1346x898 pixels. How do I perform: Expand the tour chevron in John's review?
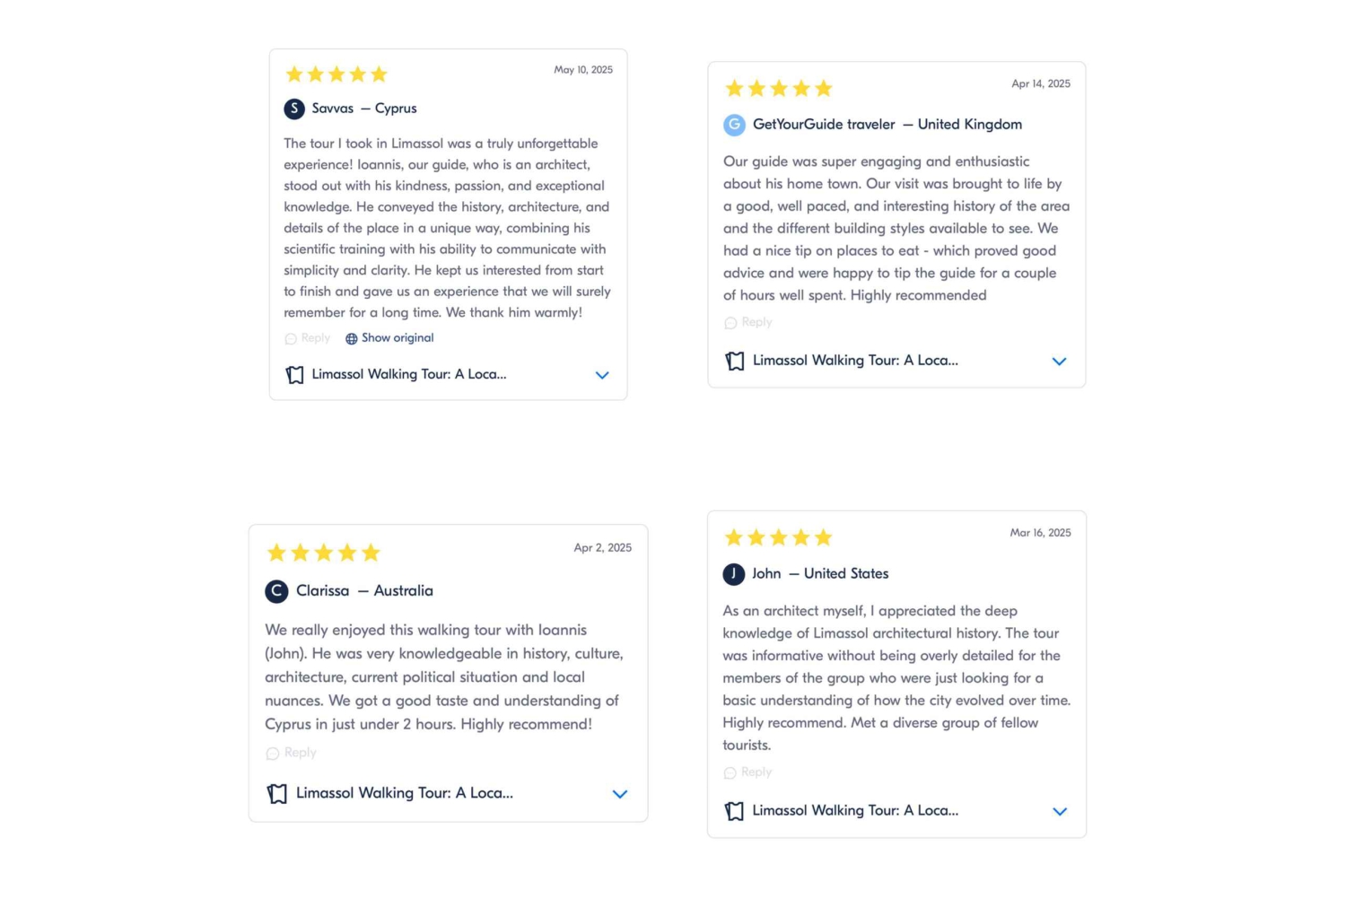1060,811
